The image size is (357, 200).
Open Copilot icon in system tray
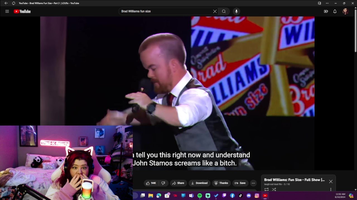point(351,196)
